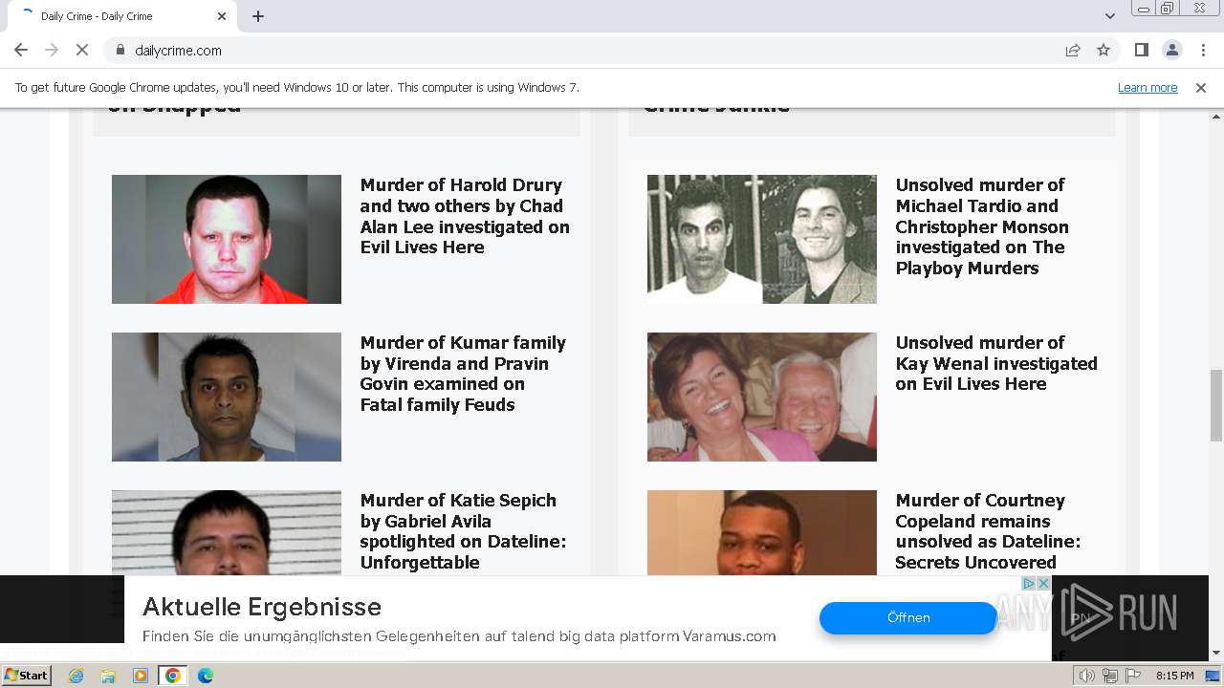This screenshot has width=1224, height=688.
Task: Switch to Chrome in taskbar
Action: coord(173,676)
